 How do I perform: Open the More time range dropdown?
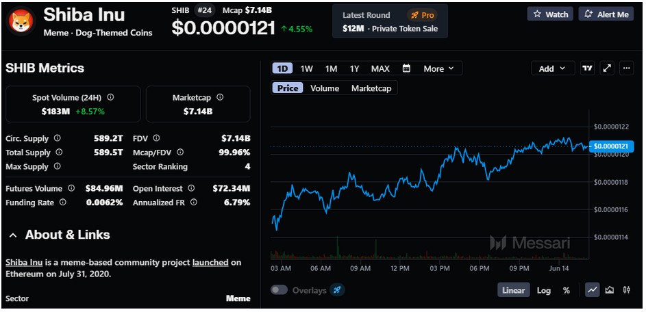click(438, 68)
